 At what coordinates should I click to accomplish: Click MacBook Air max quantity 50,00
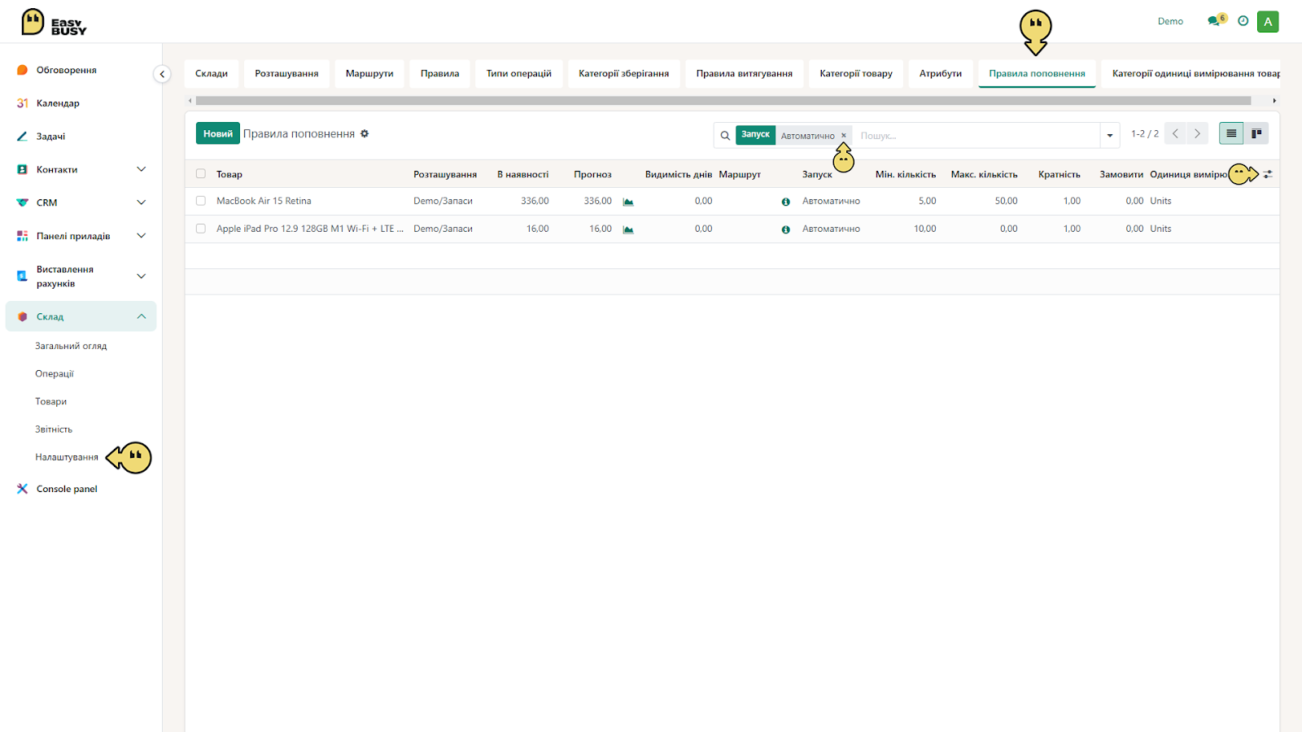pyautogui.click(x=1006, y=201)
